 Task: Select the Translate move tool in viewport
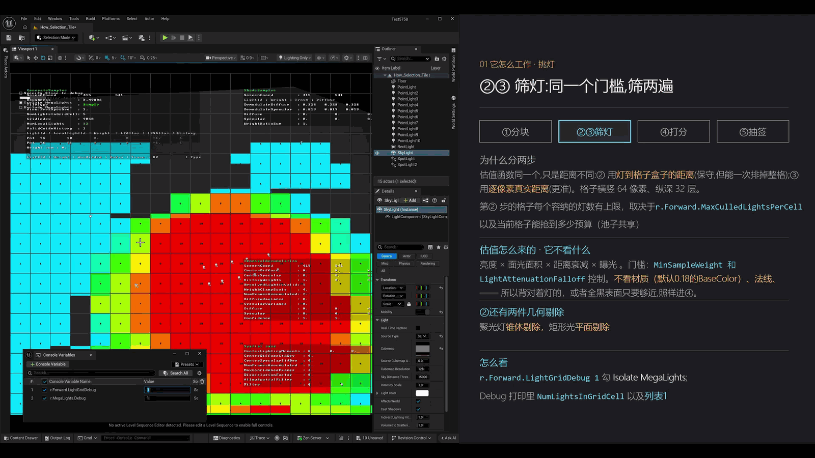[x=36, y=58]
